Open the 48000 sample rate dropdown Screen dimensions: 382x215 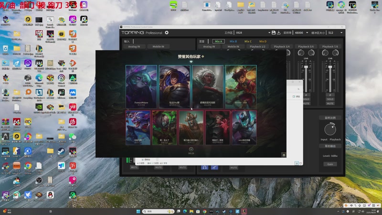[307, 32]
